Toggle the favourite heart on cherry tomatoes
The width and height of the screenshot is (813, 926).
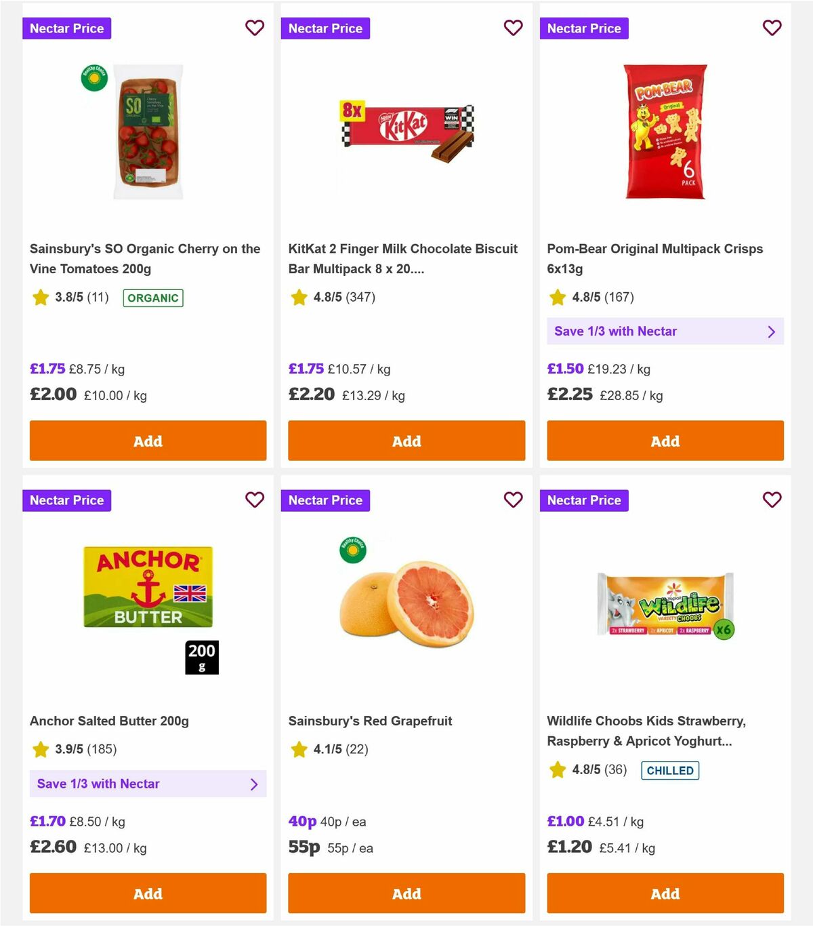[255, 28]
